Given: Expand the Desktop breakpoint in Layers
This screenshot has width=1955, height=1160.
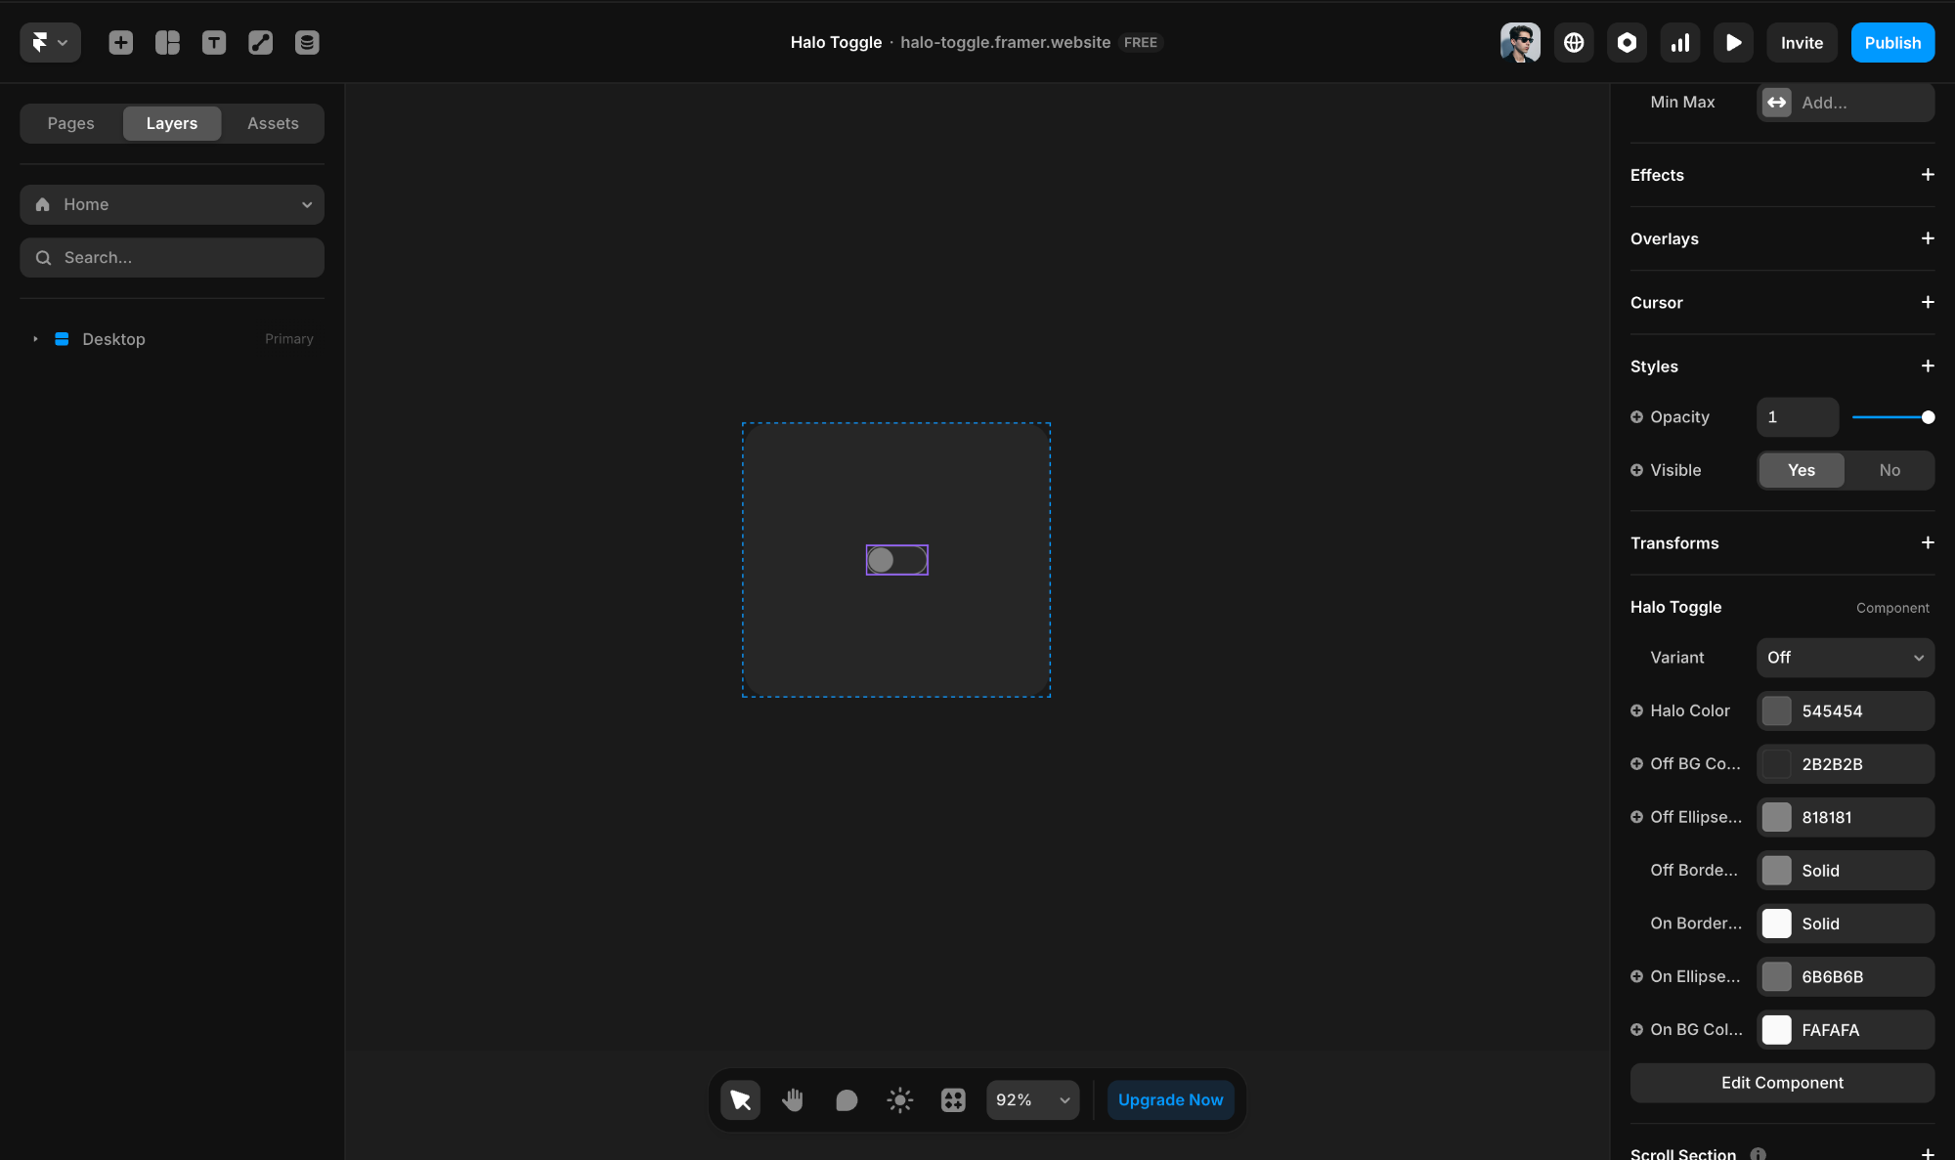Looking at the screenshot, I should click(x=35, y=338).
